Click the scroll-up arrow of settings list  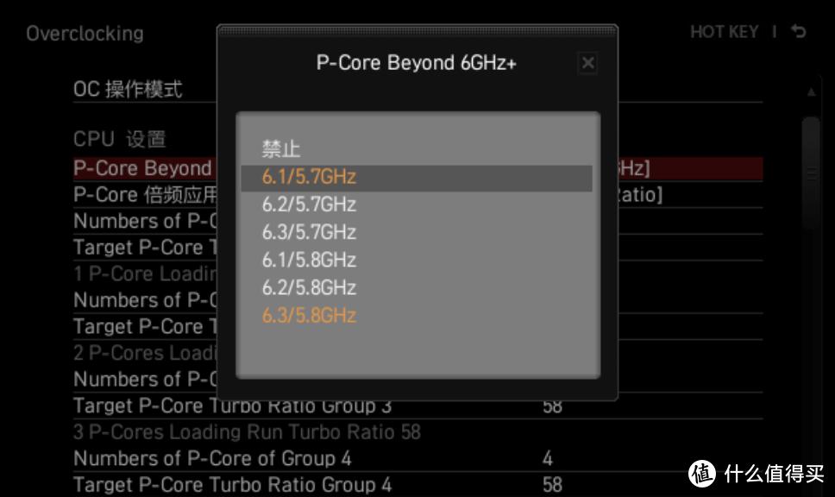click(x=811, y=92)
